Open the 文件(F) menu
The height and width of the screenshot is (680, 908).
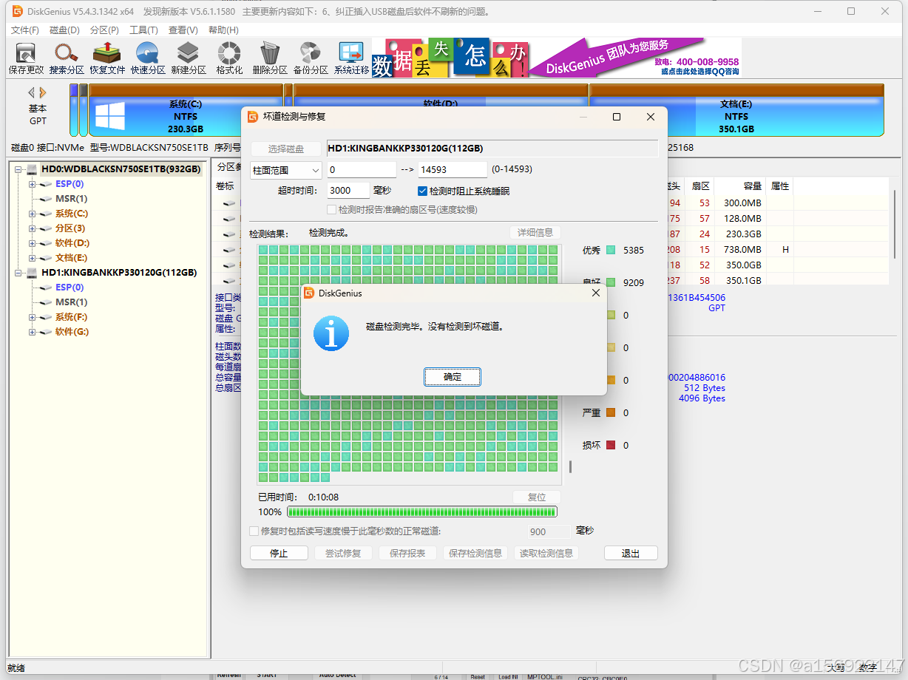coord(25,30)
